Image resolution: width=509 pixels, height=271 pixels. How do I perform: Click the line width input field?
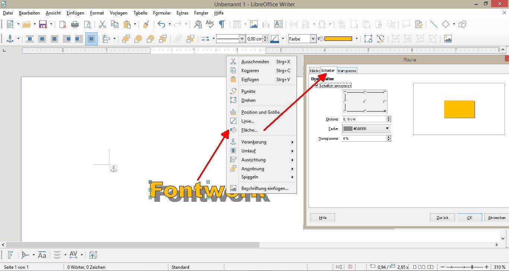coord(255,39)
